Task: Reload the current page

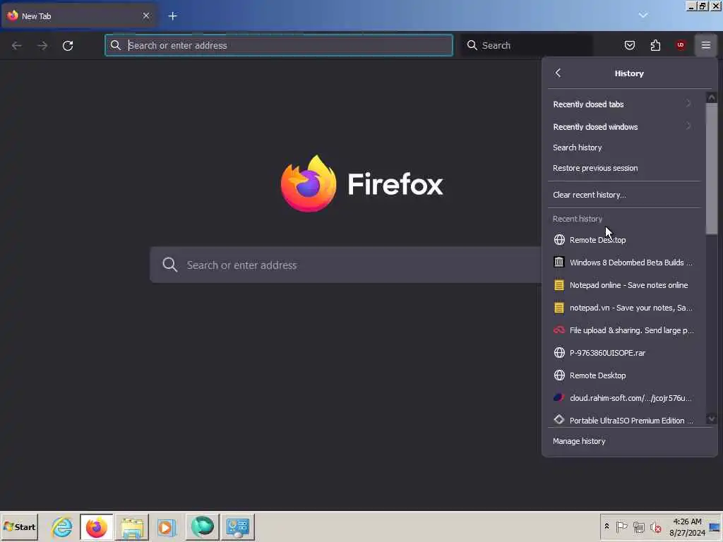Action: pos(68,45)
